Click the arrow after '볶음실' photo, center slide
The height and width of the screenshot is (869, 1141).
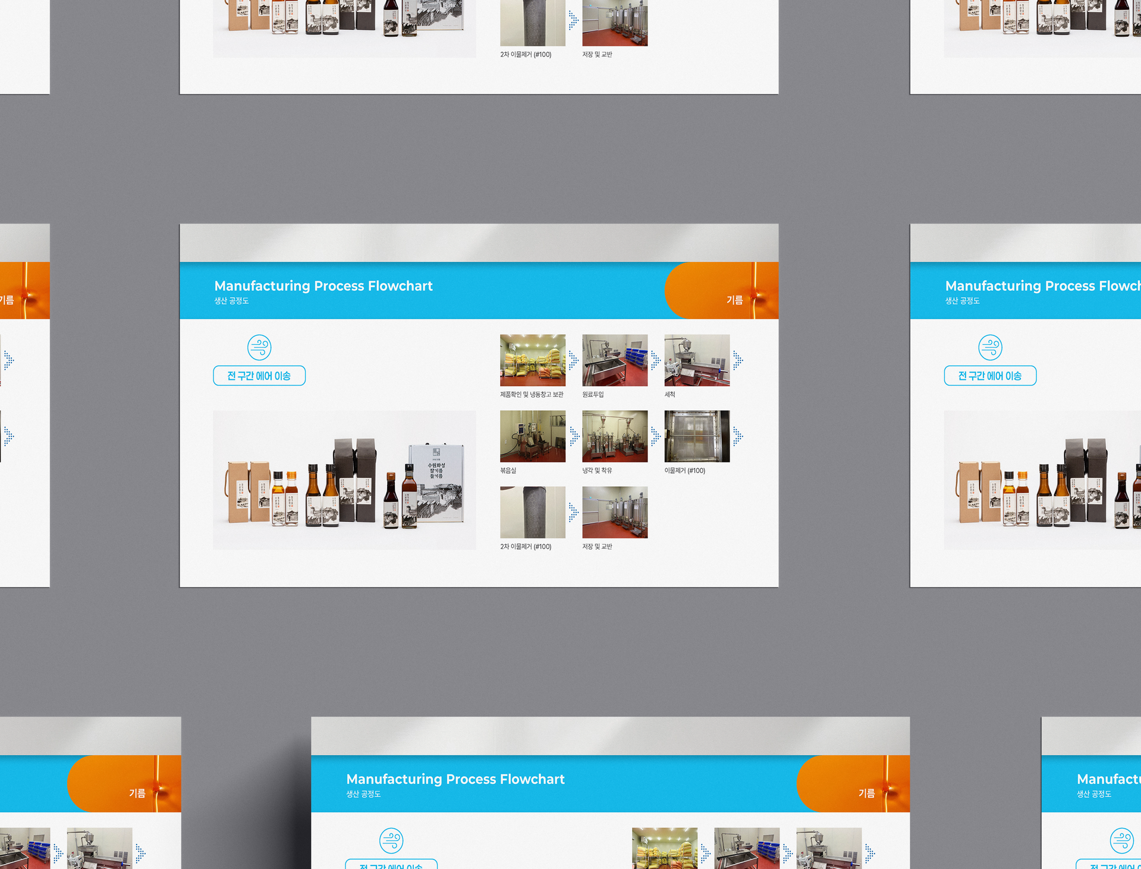(x=574, y=436)
